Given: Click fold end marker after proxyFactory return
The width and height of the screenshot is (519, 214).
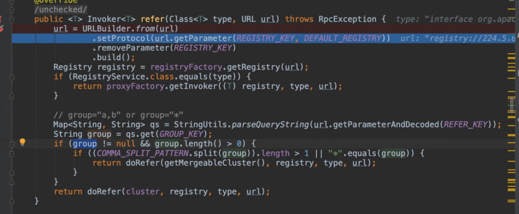Looking at the screenshot, I should [12, 96].
